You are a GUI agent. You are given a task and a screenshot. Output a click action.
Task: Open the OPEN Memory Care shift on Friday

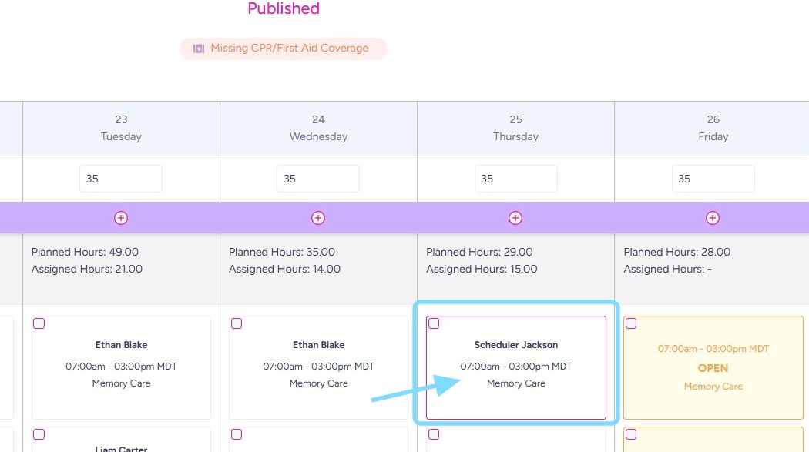(x=713, y=368)
